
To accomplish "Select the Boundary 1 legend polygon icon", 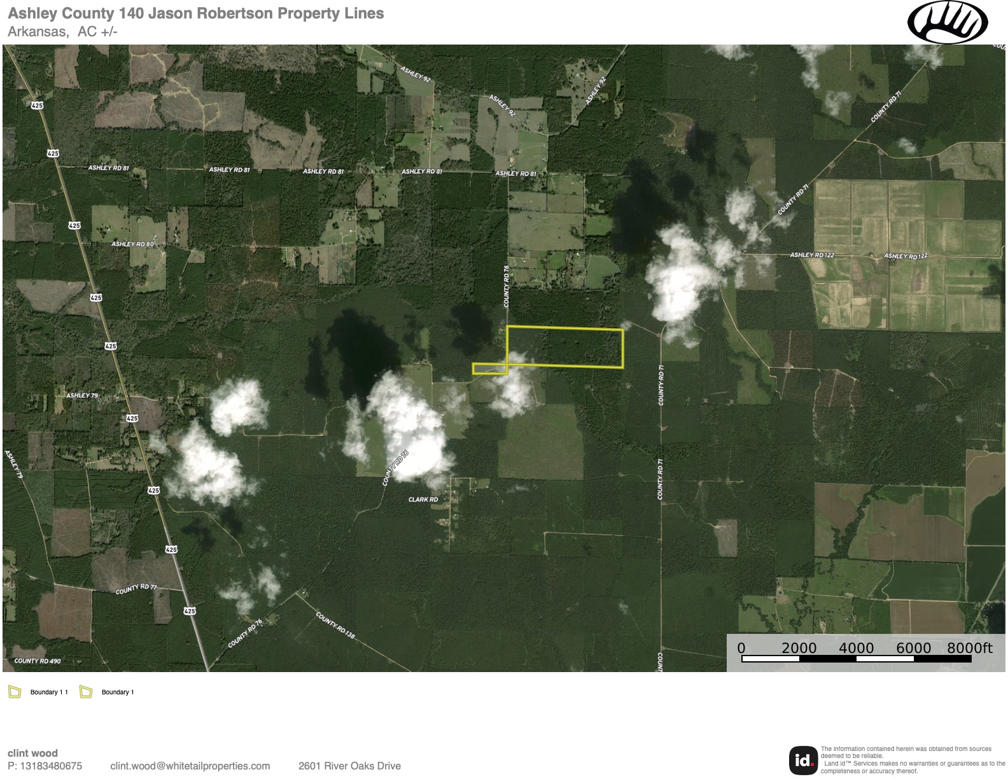I will (x=86, y=692).
